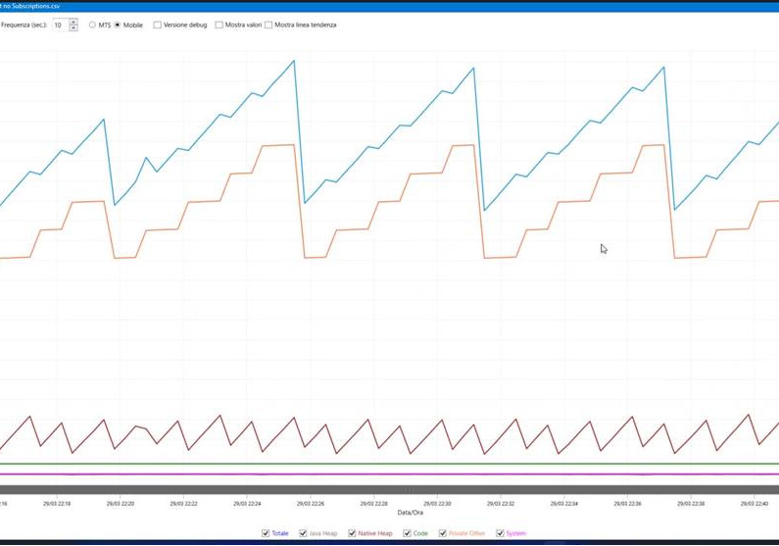Increase frequency with the up stepper arrow
Viewport: 779px width, 546px height.
tap(73, 22)
